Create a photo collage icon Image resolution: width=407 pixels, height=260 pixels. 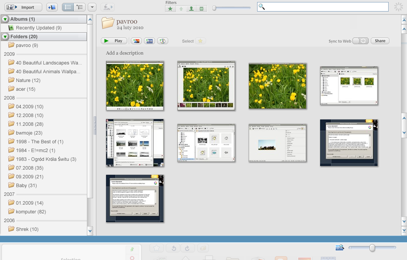[136, 41]
